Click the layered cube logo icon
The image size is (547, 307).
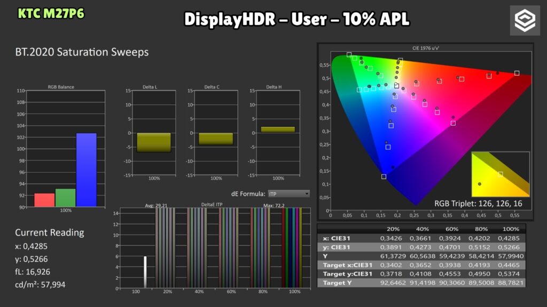pos(525,20)
